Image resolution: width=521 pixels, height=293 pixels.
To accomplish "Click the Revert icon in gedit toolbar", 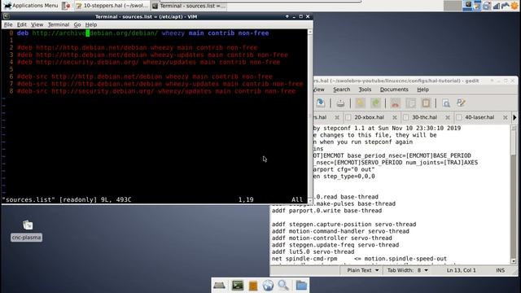I will coord(320,103).
